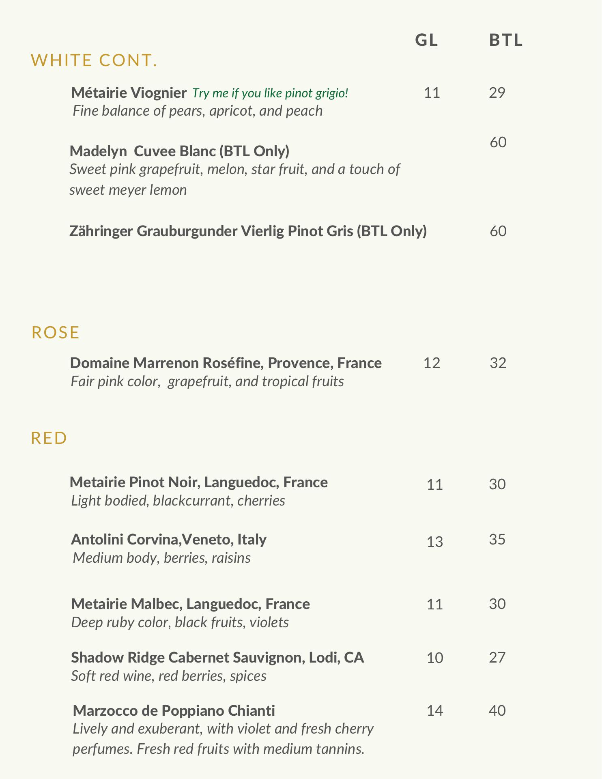Click 'Deep ruby color, black fruits' description
This screenshot has width=602, height=779.
[180, 622]
